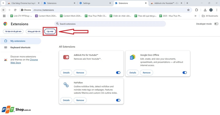Click the Search extensions field
Image resolution: width=220 pixels, height=115 pixels.
coord(110,24)
